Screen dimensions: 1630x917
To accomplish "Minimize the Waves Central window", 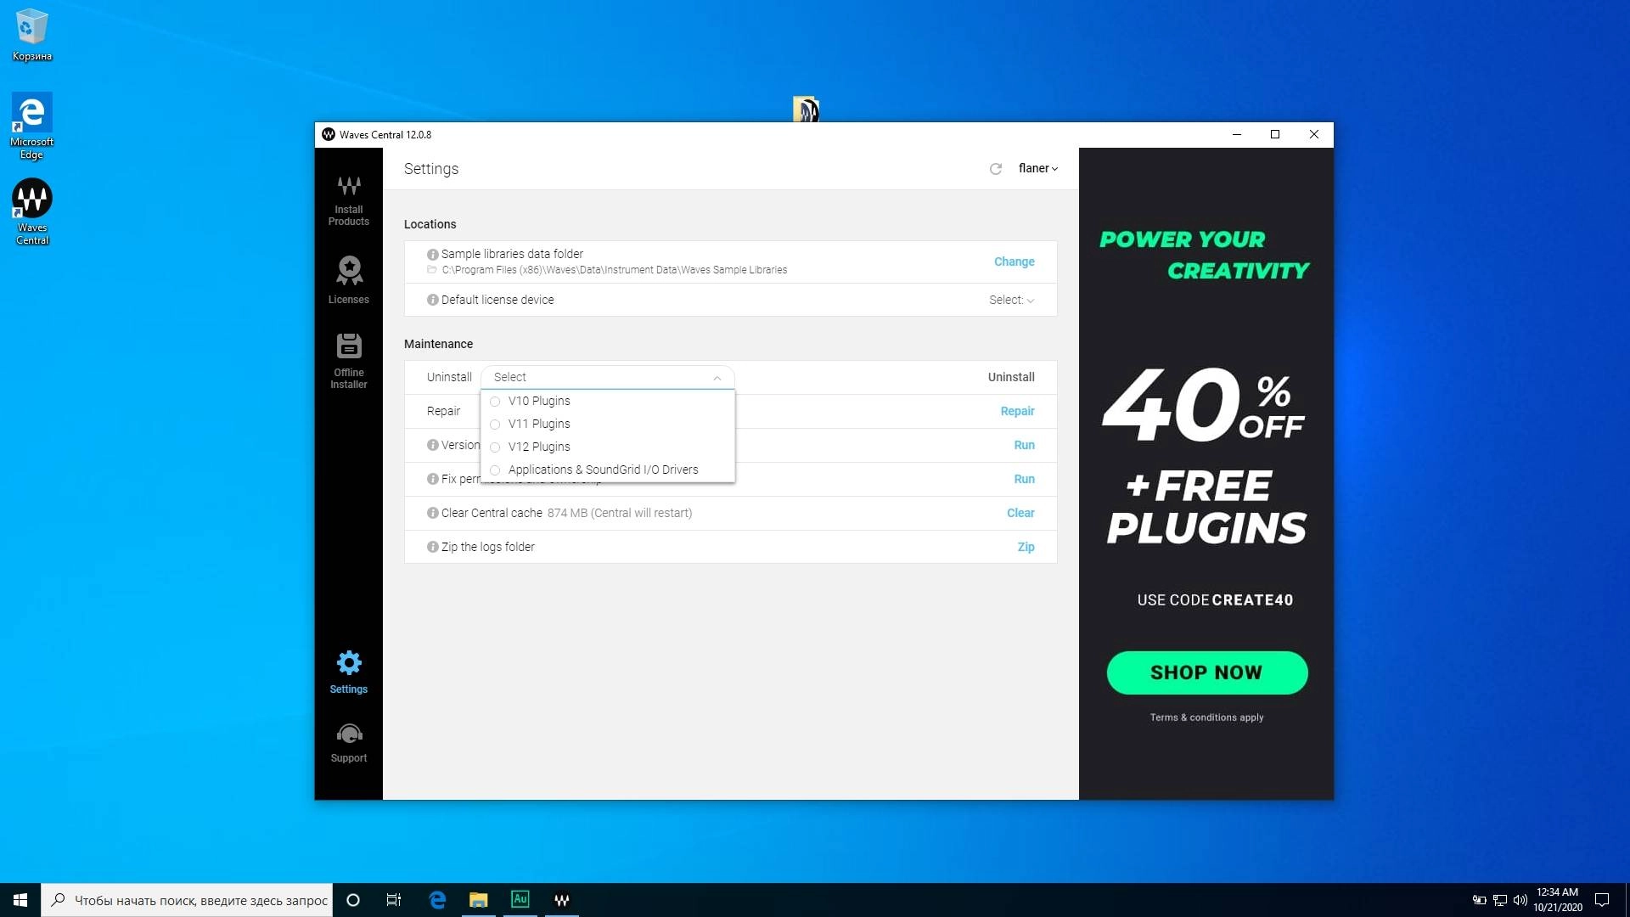I will coord(1237,134).
